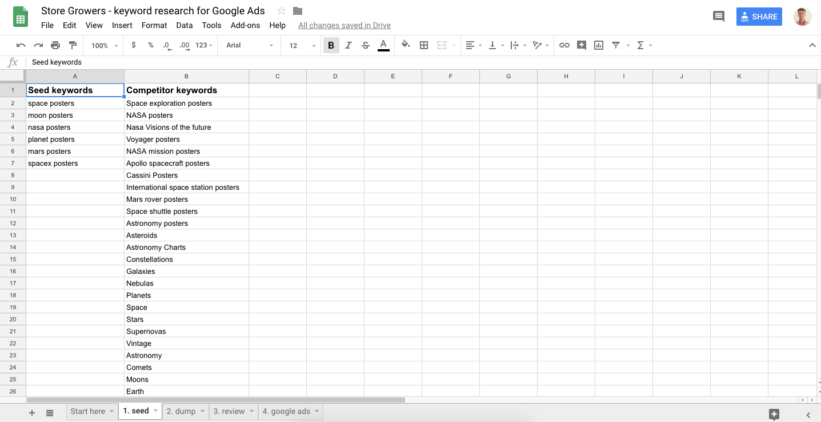Show side panel arrow at bottom right
Image resolution: width=821 pixels, height=422 pixels.
coord(808,415)
